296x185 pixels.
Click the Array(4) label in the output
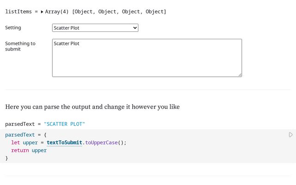pyautogui.click(x=57, y=12)
